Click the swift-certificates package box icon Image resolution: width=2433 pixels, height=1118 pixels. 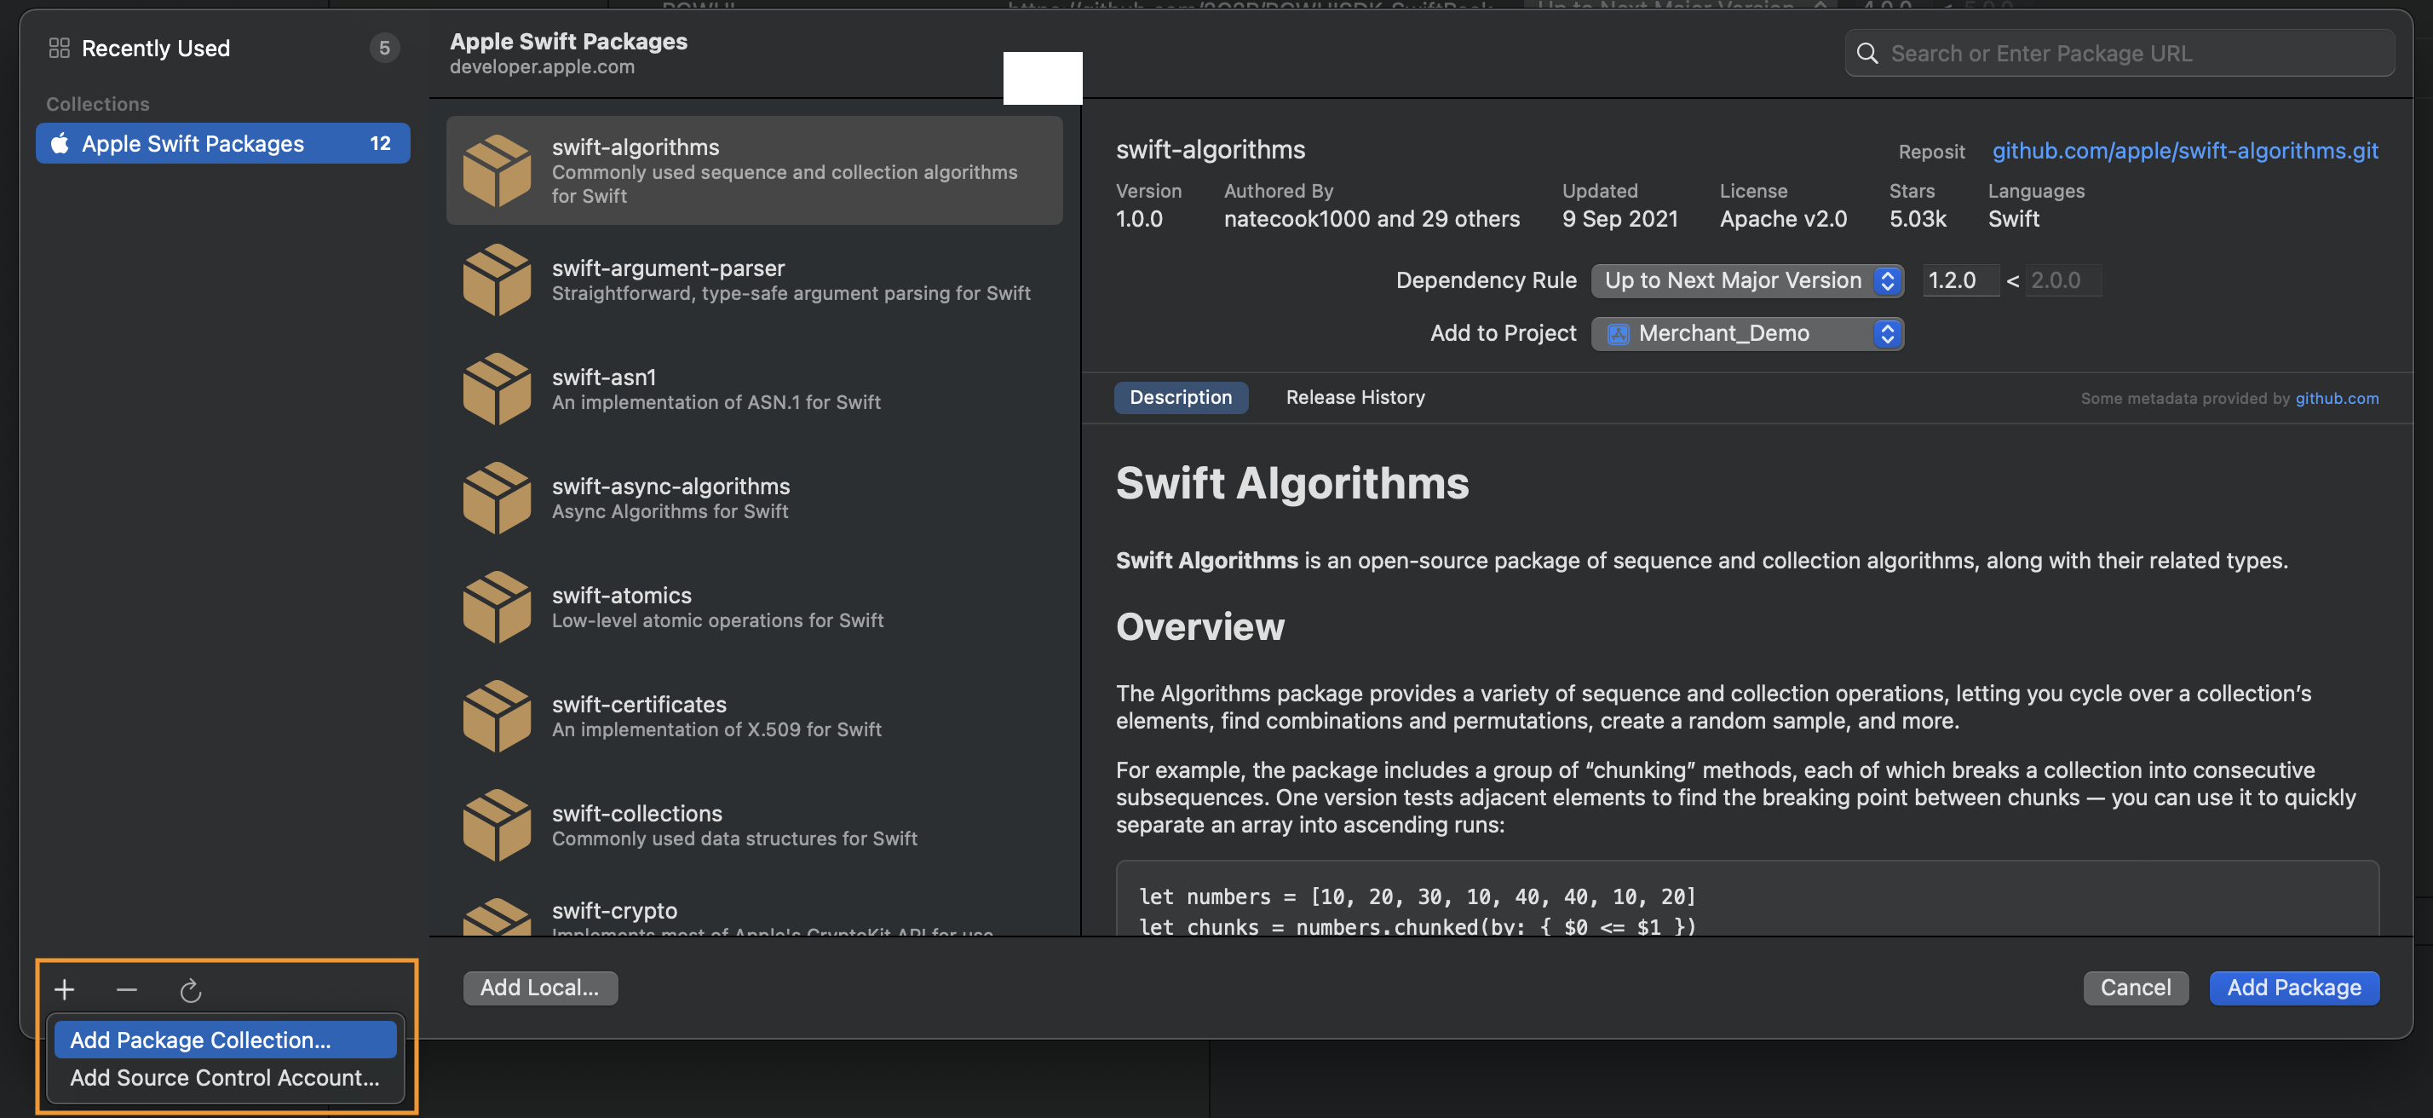(497, 717)
